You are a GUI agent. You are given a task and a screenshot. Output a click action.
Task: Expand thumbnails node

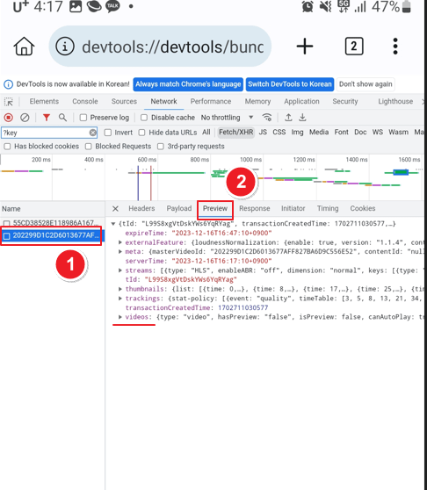pyautogui.click(x=120, y=289)
